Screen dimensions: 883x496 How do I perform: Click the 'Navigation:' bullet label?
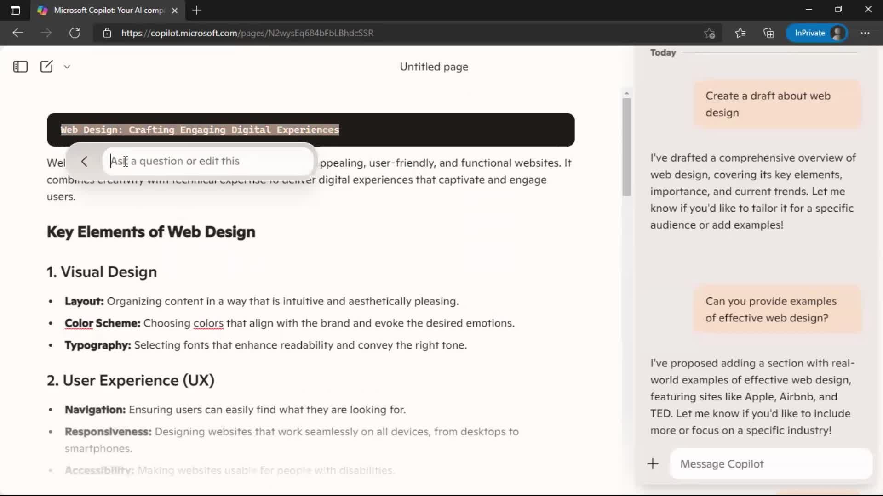click(x=95, y=410)
